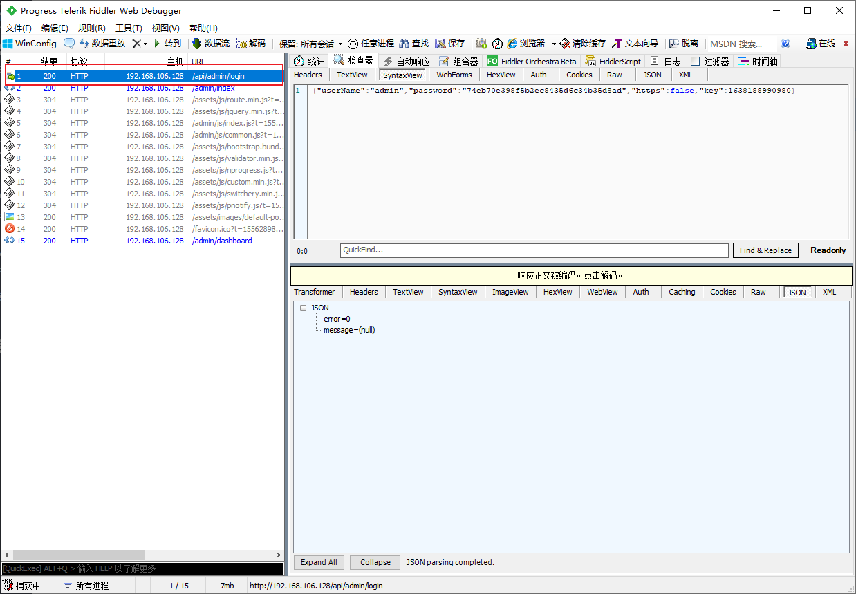
Task: Select session 2 /admin/index
Action: pos(142,88)
